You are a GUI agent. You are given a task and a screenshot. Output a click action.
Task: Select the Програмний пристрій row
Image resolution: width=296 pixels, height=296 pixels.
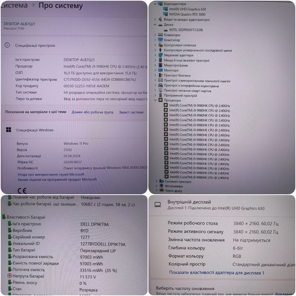180,96
